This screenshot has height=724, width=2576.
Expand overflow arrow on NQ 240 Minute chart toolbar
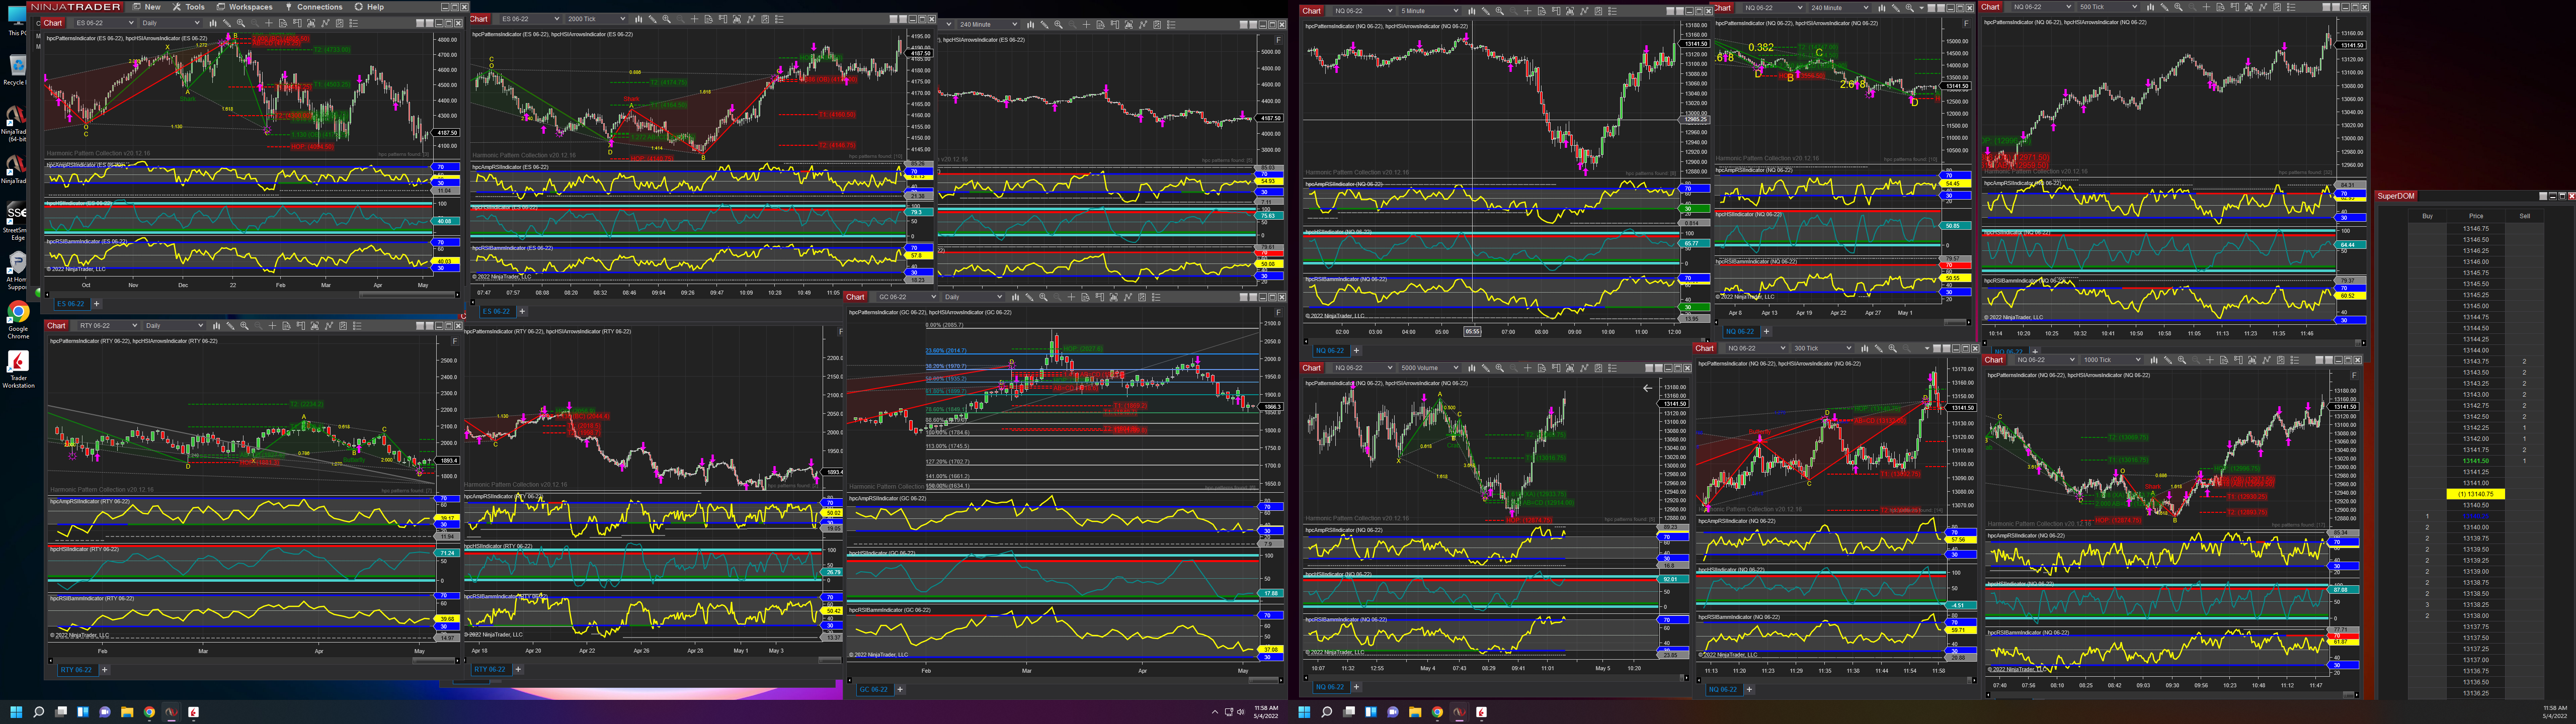click(x=1922, y=8)
